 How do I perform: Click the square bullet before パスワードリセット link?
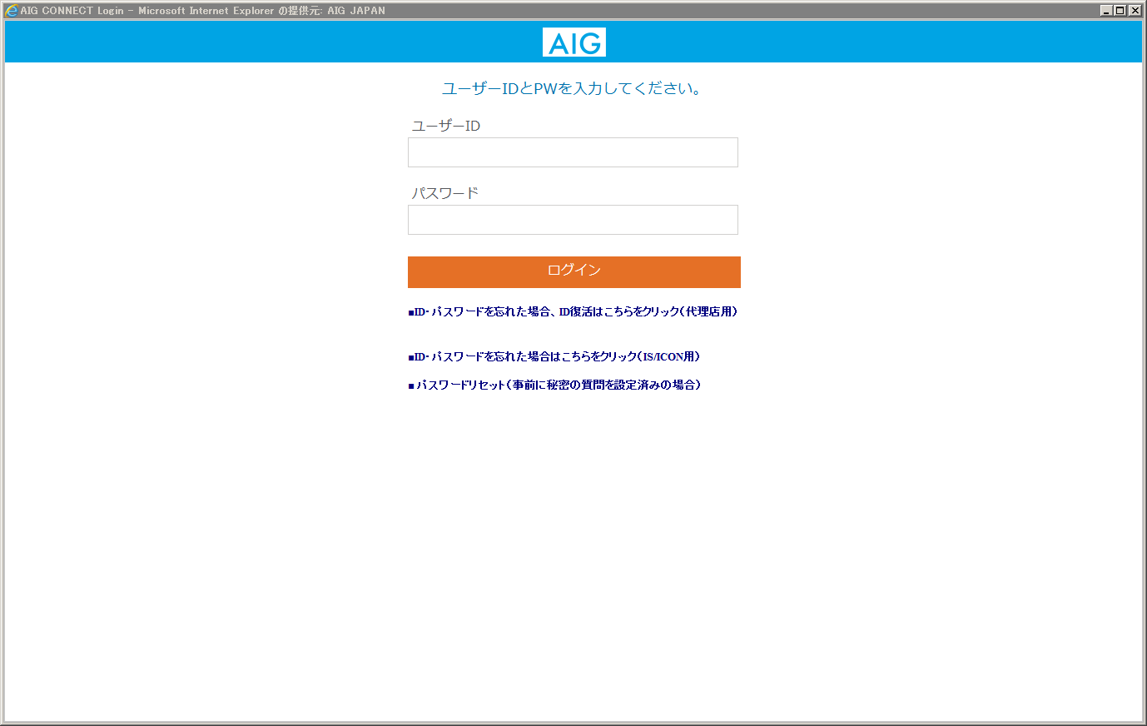pyautogui.click(x=411, y=386)
